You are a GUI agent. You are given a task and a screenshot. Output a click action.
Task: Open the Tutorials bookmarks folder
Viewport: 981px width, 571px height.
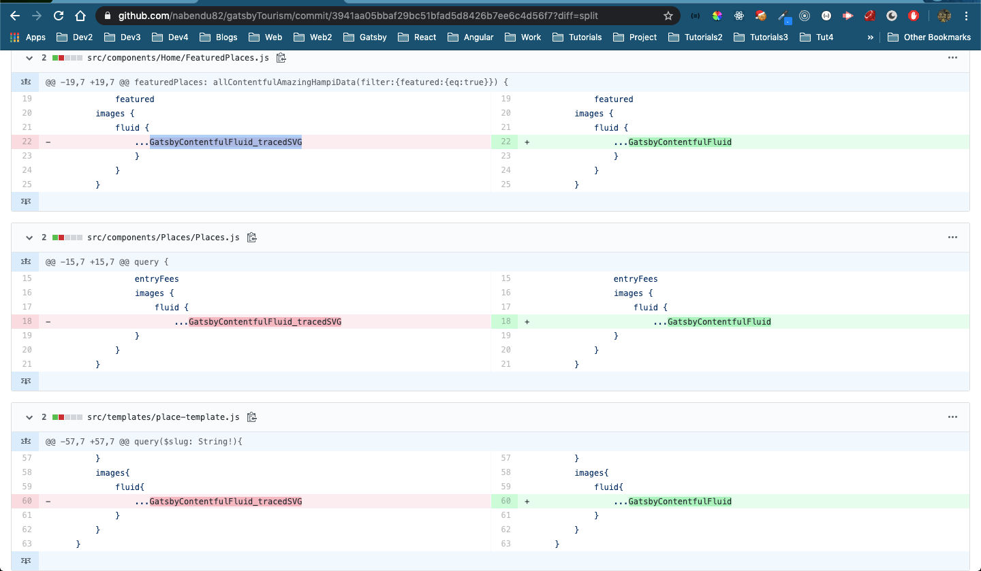pyautogui.click(x=577, y=37)
